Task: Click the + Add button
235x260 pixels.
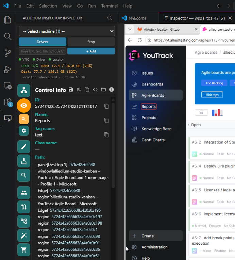Action: (x=91, y=51)
